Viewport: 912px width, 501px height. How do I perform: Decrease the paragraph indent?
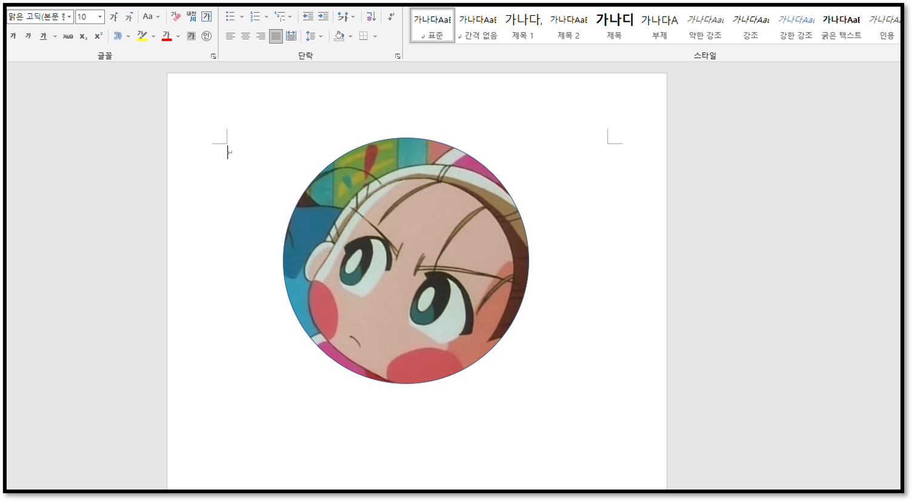tap(308, 17)
